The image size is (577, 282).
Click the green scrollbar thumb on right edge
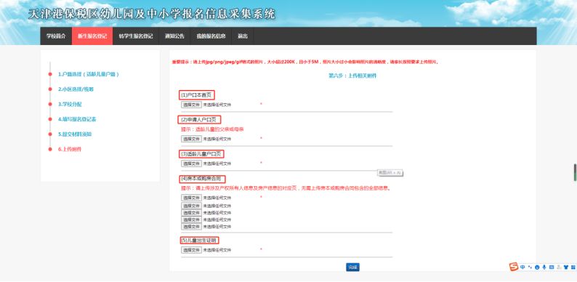point(575,173)
